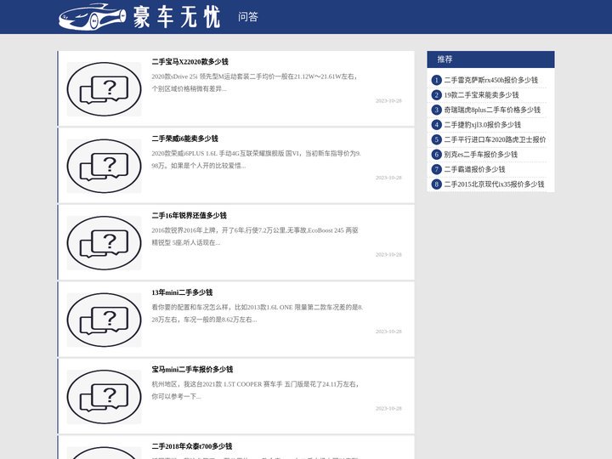Viewport: 612px width, 459px height.
Task: Click question icon beside 13年mini二手多少钱
Action: pyautogui.click(x=105, y=320)
